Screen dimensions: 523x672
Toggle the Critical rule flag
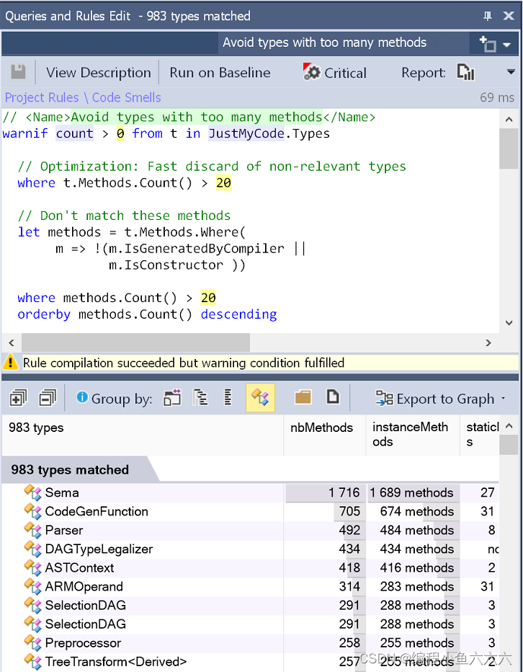tap(334, 72)
